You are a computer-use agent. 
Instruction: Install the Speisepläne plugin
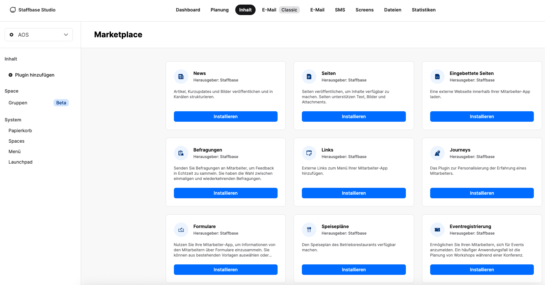(x=354, y=270)
